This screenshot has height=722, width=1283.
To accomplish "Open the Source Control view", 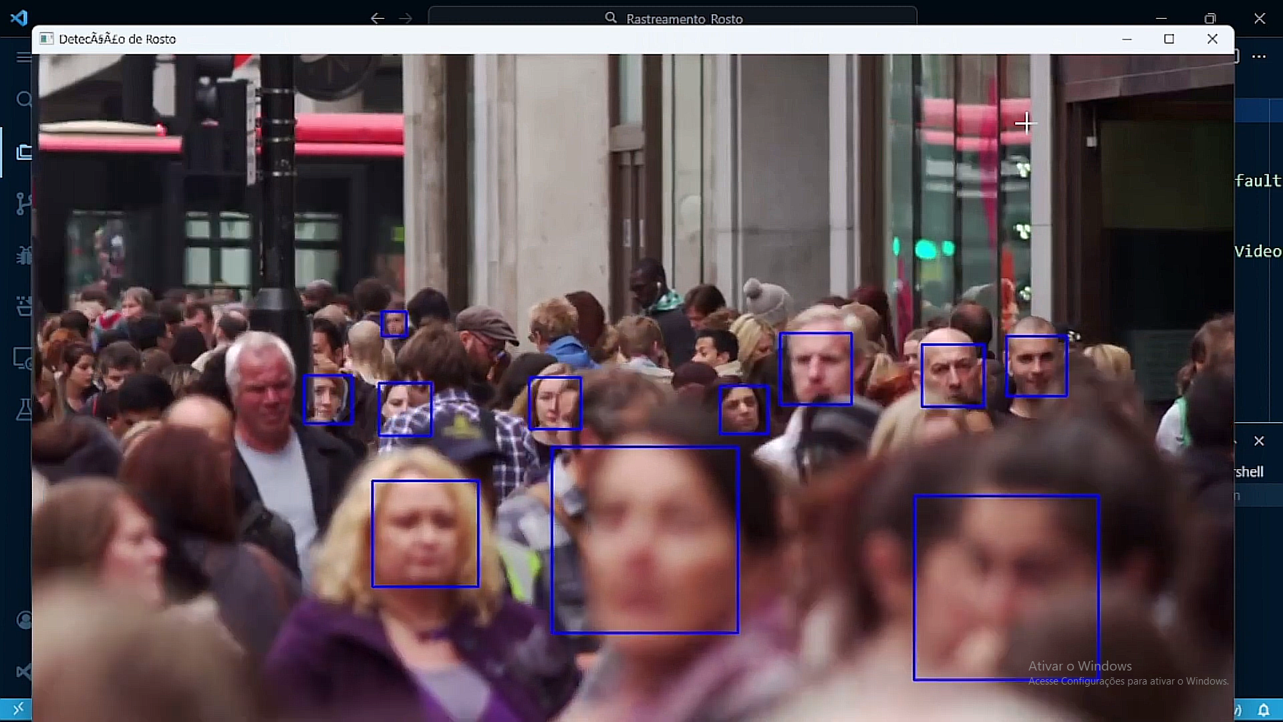I will [x=23, y=203].
